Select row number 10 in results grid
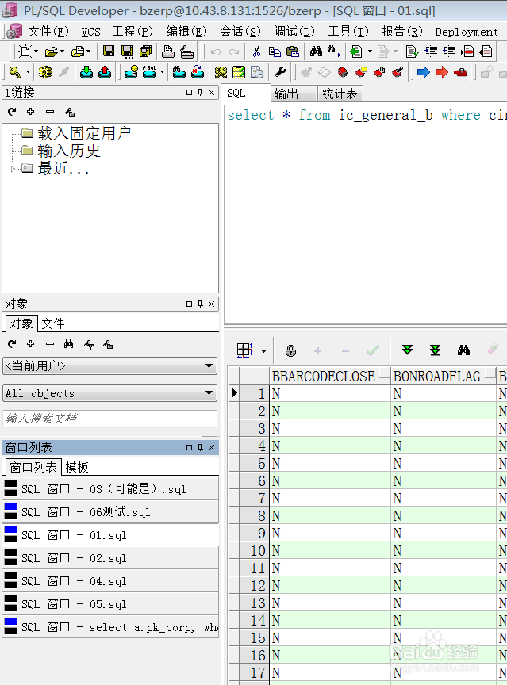507x685 pixels. click(x=254, y=551)
